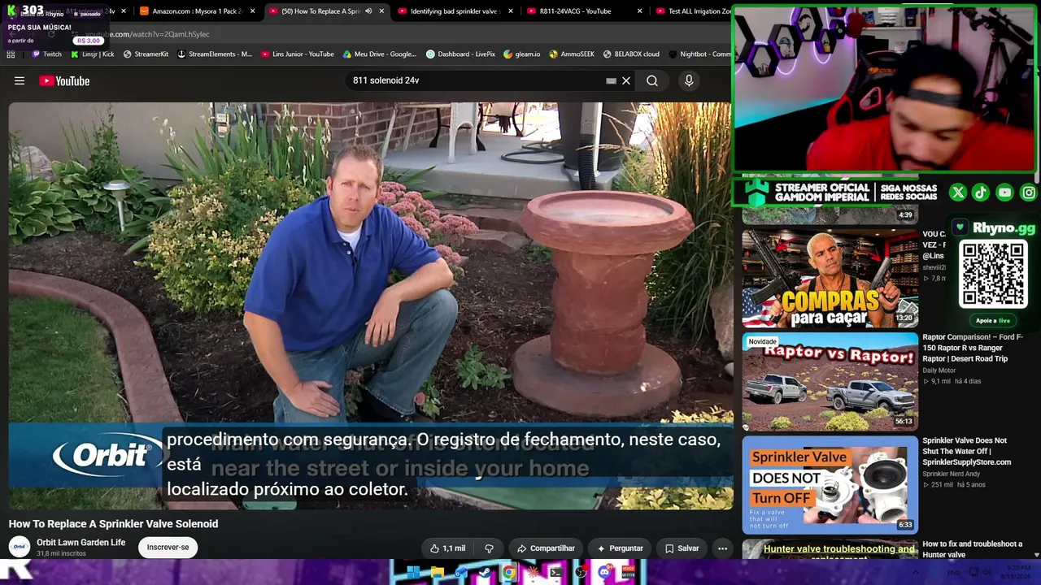Open How to fix a Hunter valve title
Image resolution: width=1041 pixels, height=585 pixels.
pos(972,549)
